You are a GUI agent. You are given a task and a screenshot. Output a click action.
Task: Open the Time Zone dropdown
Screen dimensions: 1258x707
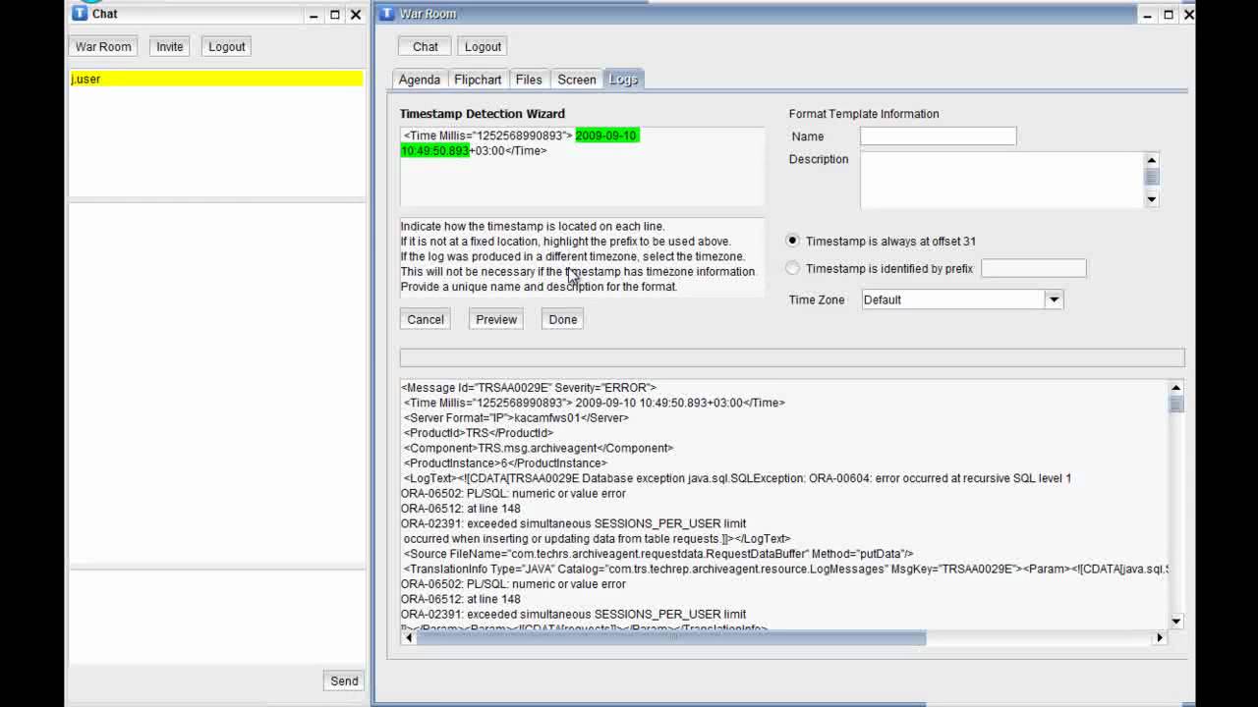1054,299
